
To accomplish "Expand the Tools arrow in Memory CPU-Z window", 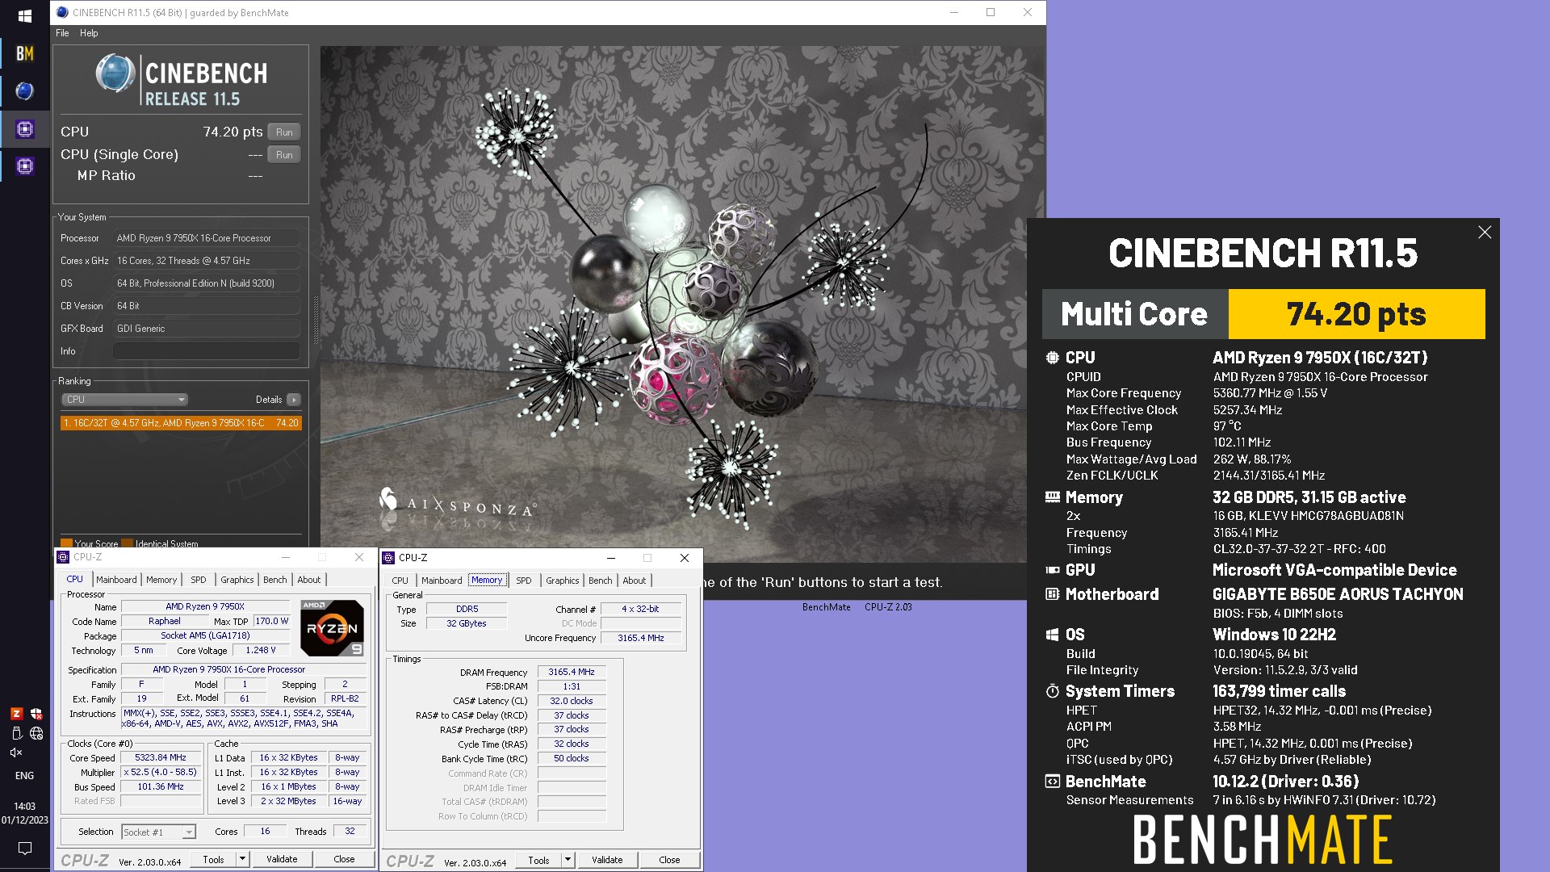I will coord(568,860).
